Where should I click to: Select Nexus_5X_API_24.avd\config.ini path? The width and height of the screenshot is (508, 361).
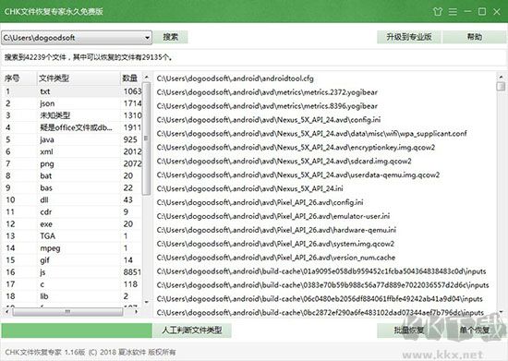[268, 120]
